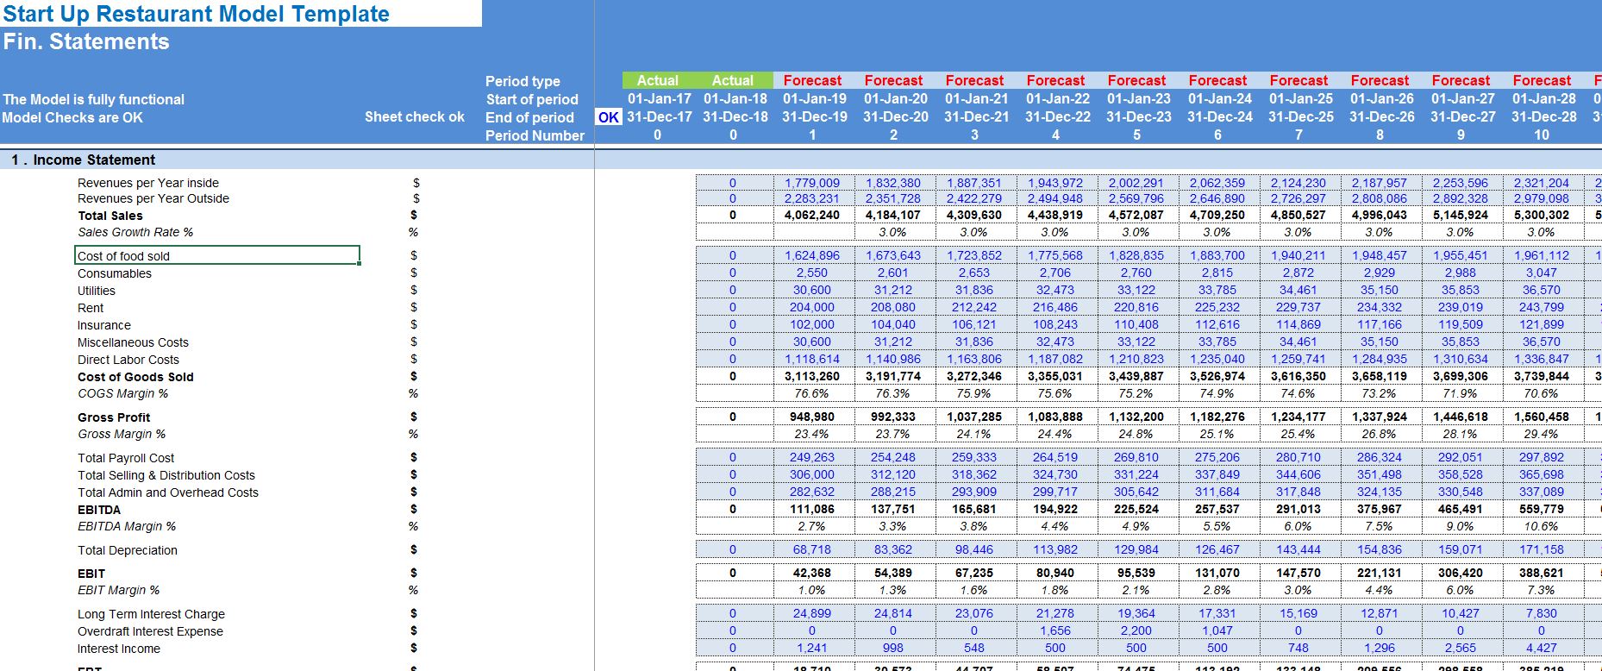This screenshot has height=671, width=1602.
Task: Click the 'Long Term Interest Charge' label
Action: click(151, 614)
